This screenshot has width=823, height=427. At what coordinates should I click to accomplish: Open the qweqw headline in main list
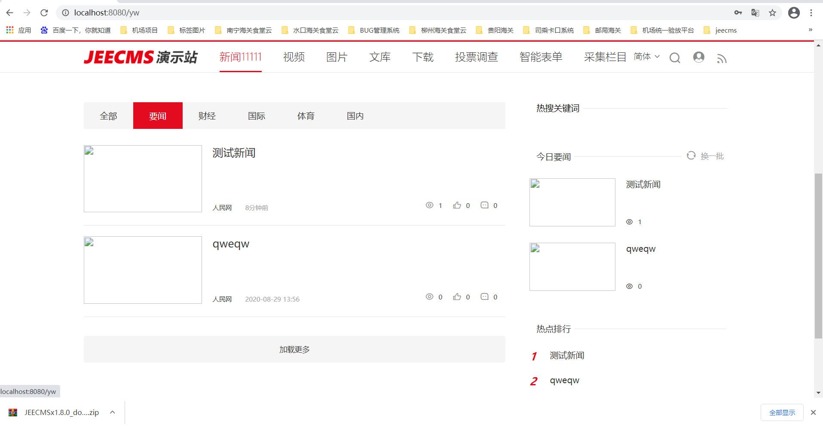(x=231, y=244)
